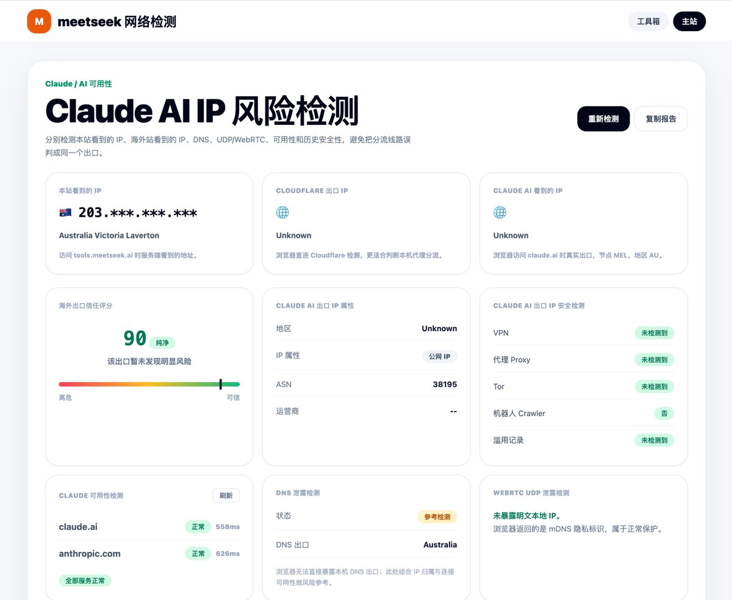
Task: Click the 正常 badge next to anthropic.com
Action: [198, 554]
